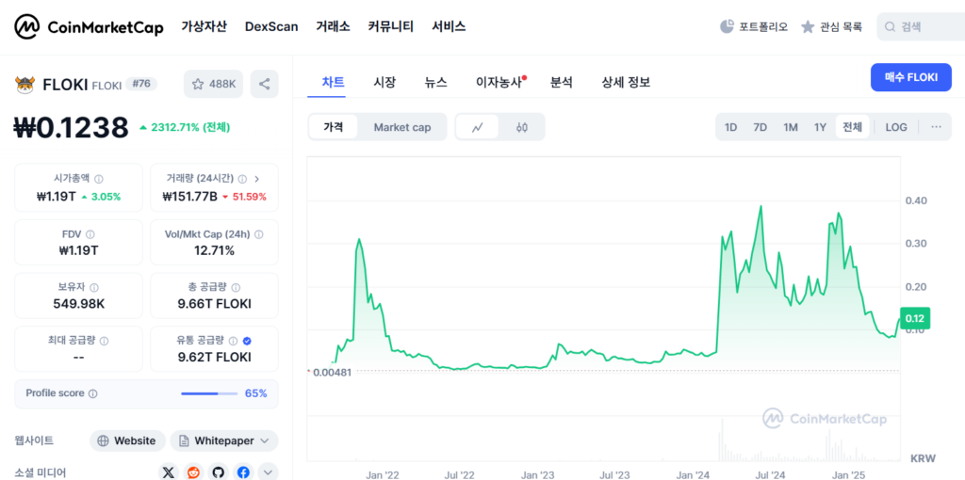Open the portfolio pie chart icon
The height and width of the screenshot is (480, 965).
click(727, 26)
